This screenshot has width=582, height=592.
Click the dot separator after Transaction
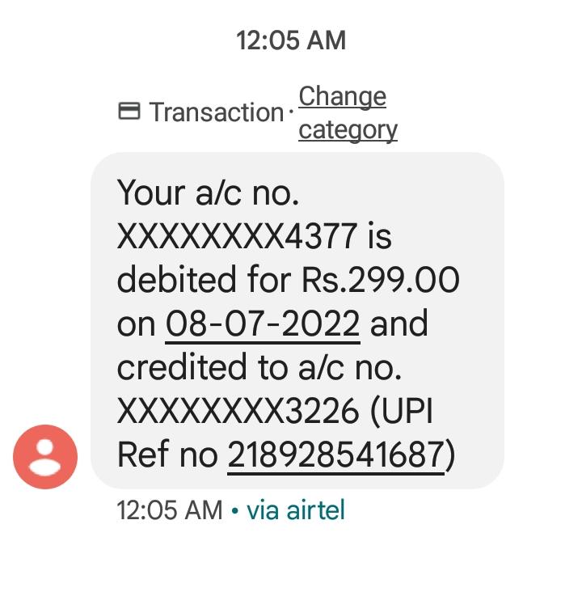coord(291,112)
